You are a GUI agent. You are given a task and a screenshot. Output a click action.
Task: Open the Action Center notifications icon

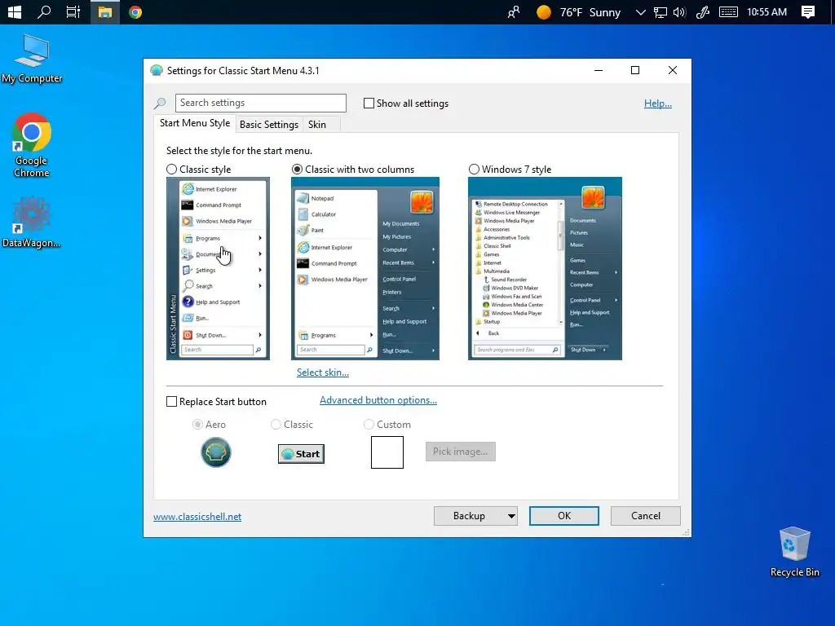808,11
